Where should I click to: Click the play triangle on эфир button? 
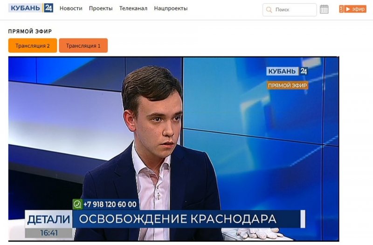coord(348,9)
